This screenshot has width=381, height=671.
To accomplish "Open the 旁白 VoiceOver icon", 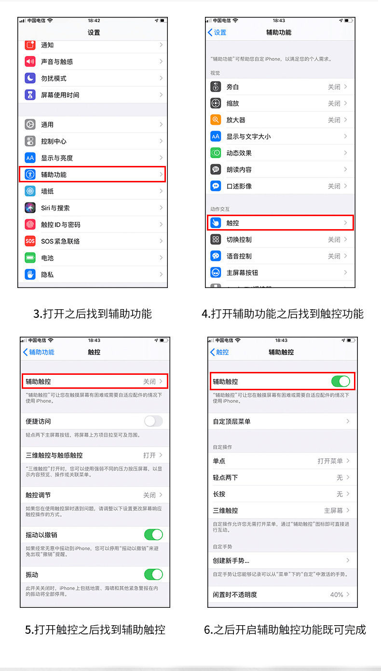I will 216,87.
